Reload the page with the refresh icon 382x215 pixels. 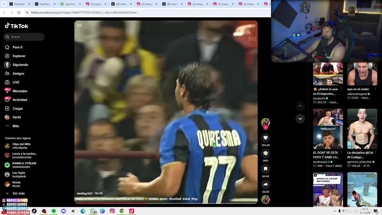pos(19,13)
